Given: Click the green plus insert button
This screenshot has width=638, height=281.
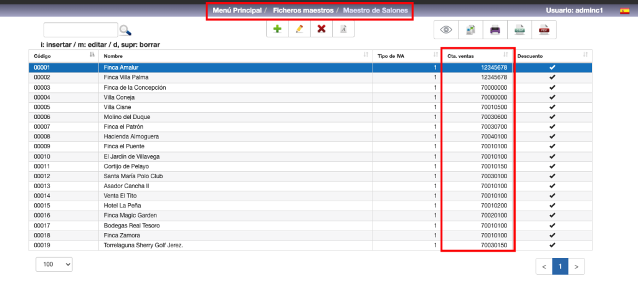Looking at the screenshot, I should 277,29.
